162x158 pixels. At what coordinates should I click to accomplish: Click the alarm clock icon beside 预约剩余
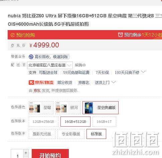coord(120,35)
